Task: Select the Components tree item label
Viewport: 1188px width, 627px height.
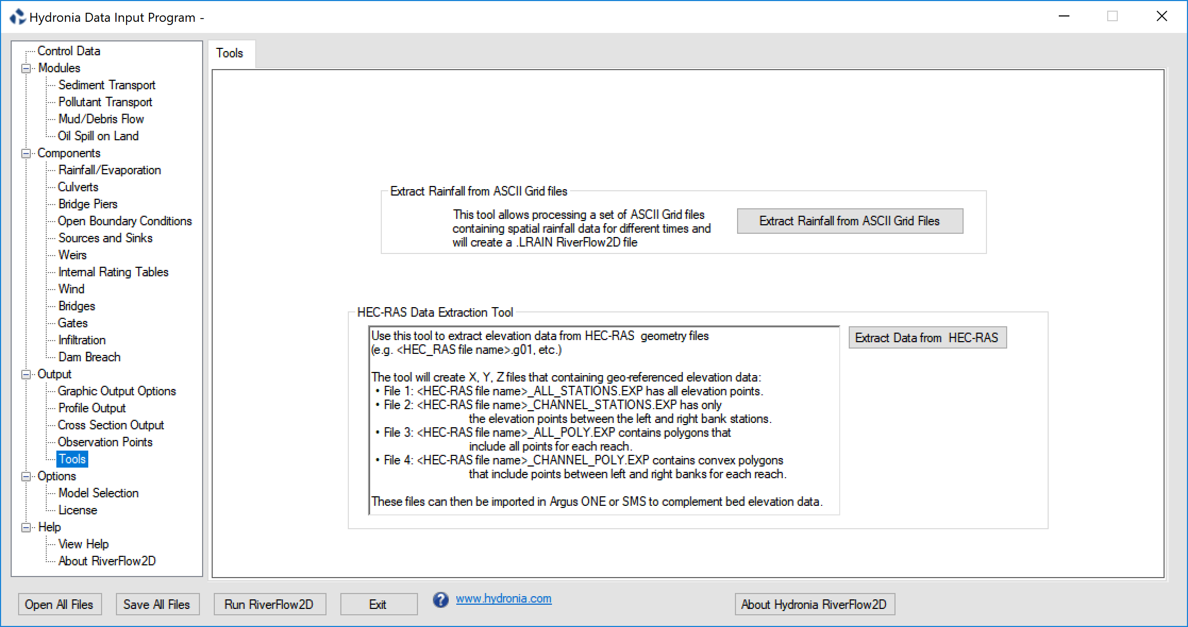Action: click(x=69, y=153)
